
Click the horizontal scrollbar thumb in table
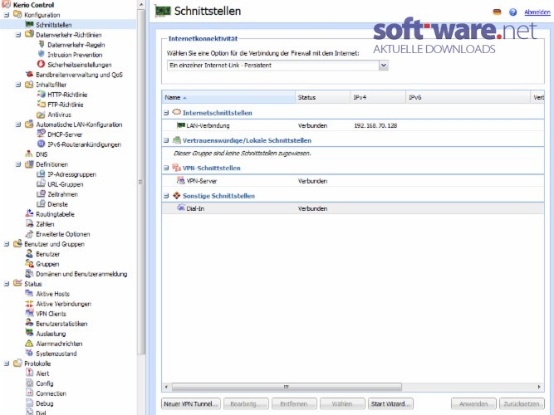point(287,387)
